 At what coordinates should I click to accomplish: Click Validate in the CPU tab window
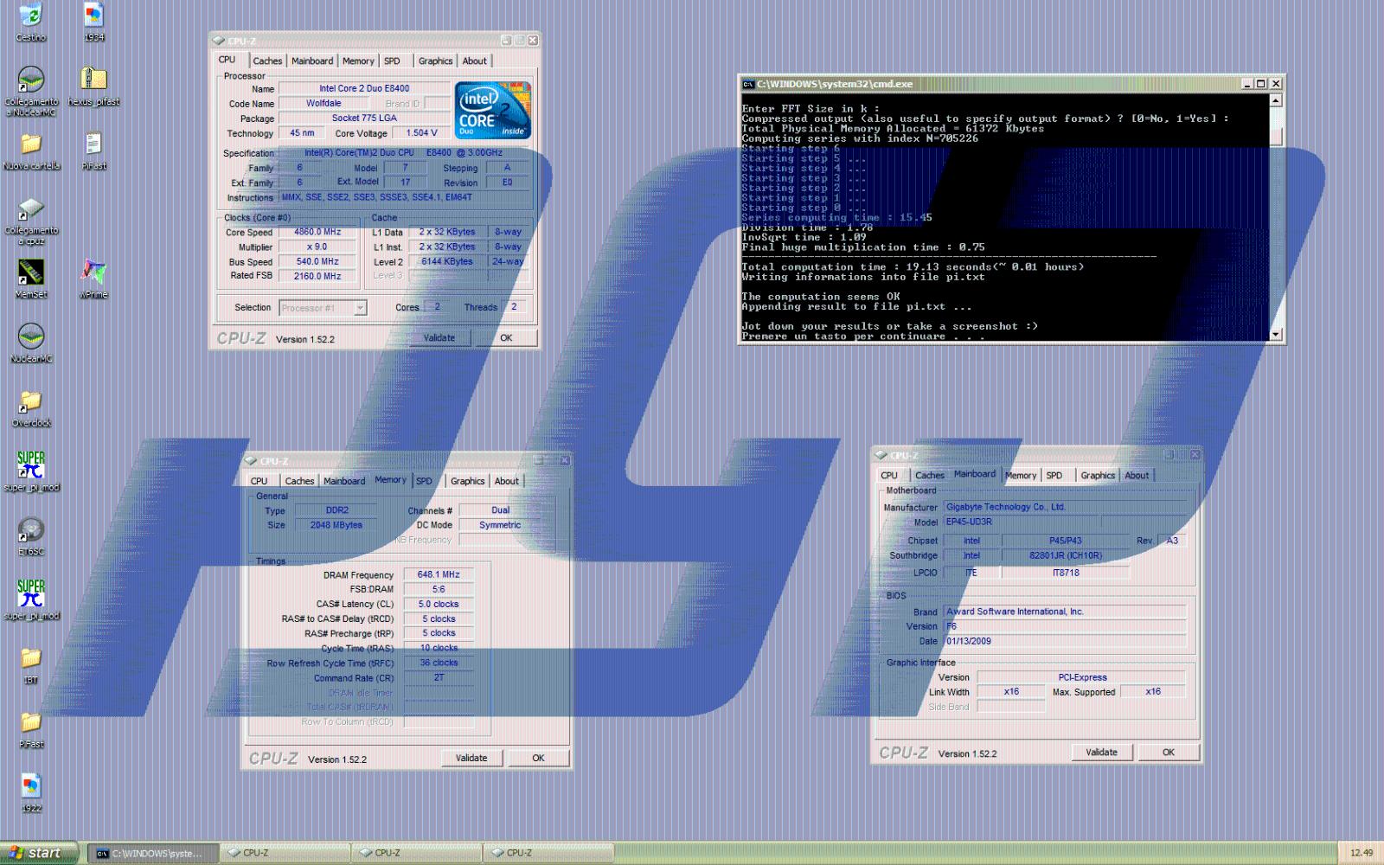tap(439, 338)
